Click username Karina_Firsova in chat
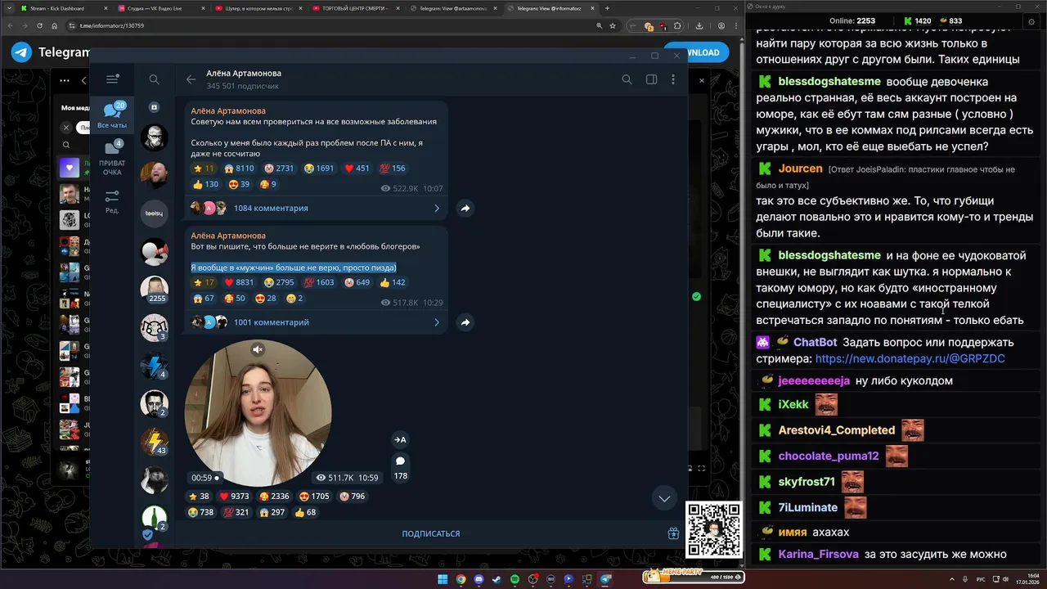 pos(818,554)
